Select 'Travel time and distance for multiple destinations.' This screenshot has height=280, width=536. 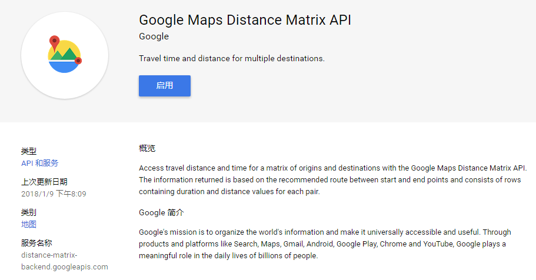pos(232,58)
